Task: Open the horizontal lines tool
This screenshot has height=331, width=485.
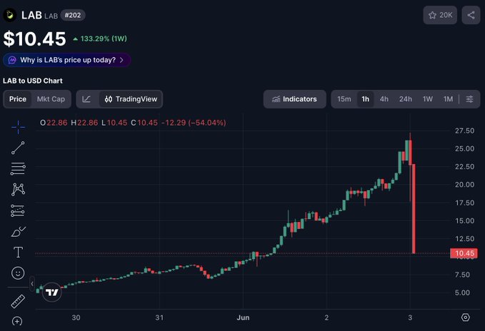Action: pyautogui.click(x=18, y=169)
